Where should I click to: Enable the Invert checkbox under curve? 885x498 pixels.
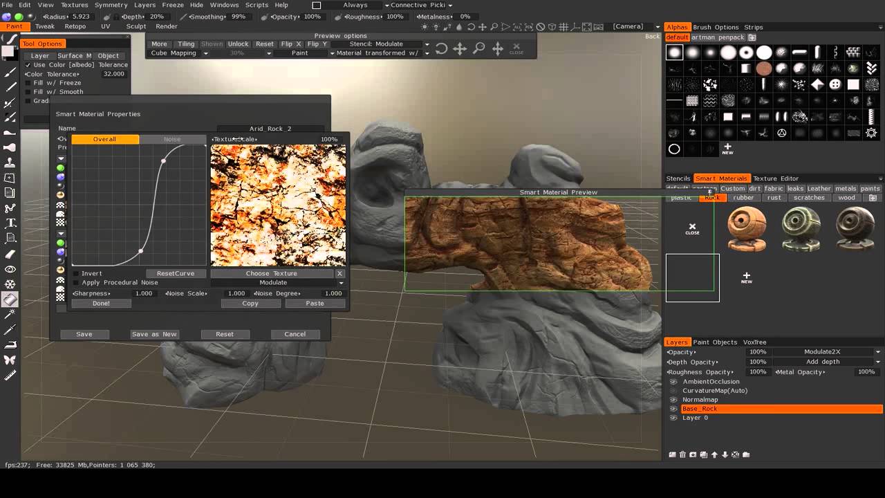pos(76,274)
